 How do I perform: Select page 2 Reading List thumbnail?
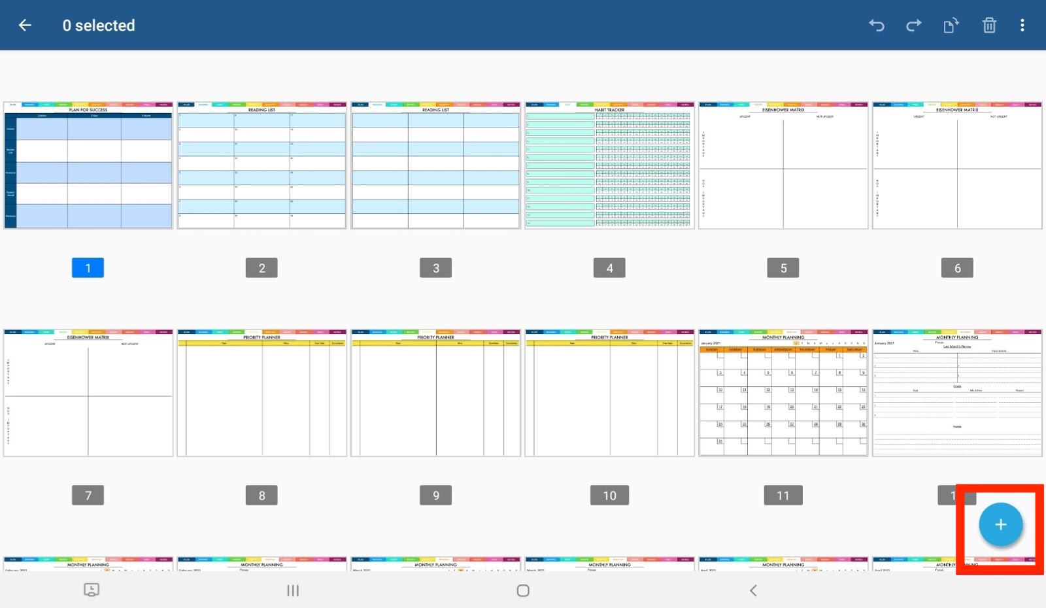coord(262,165)
